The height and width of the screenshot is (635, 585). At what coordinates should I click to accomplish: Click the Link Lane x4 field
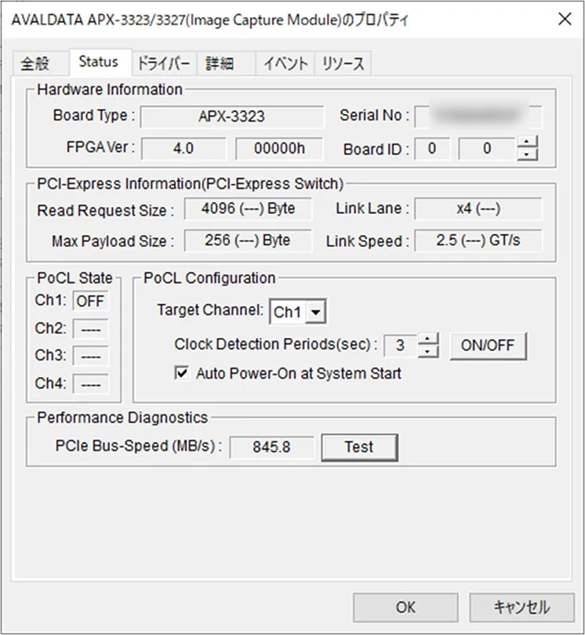pyautogui.click(x=478, y=209)
